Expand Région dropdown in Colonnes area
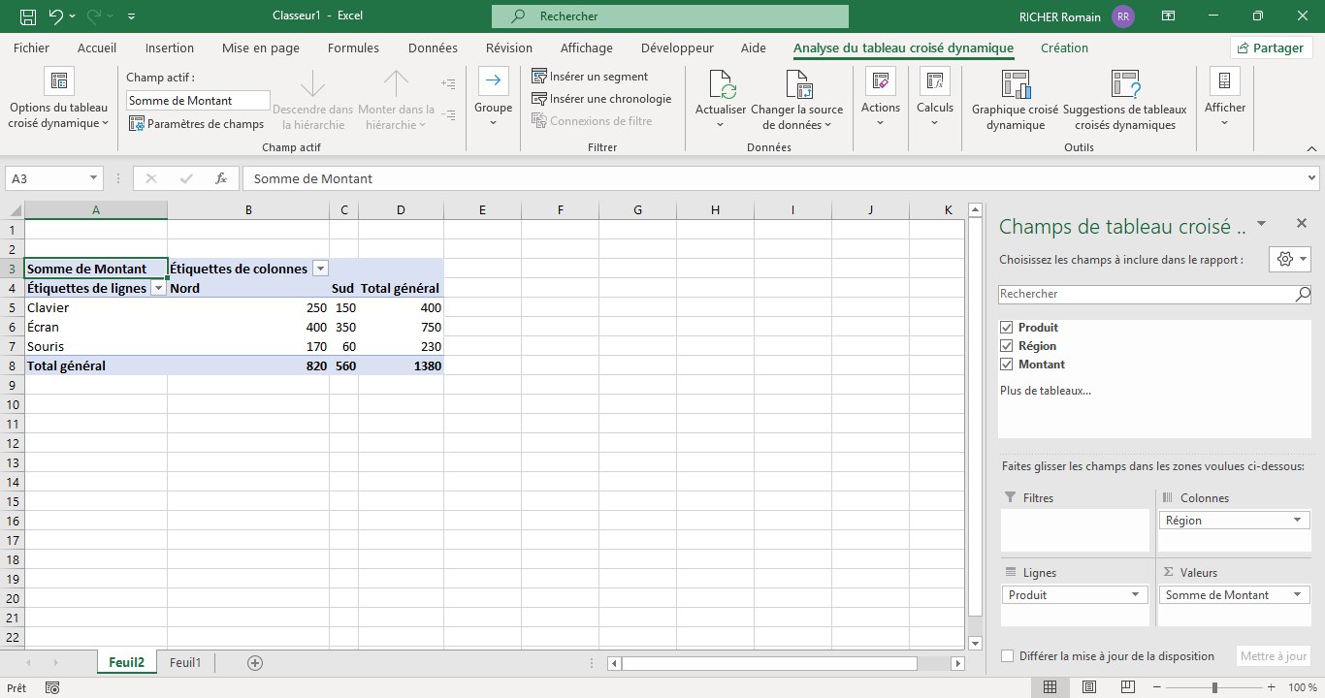The height and width of the screenshot is (698, 1325). (x=1298, y=521)
